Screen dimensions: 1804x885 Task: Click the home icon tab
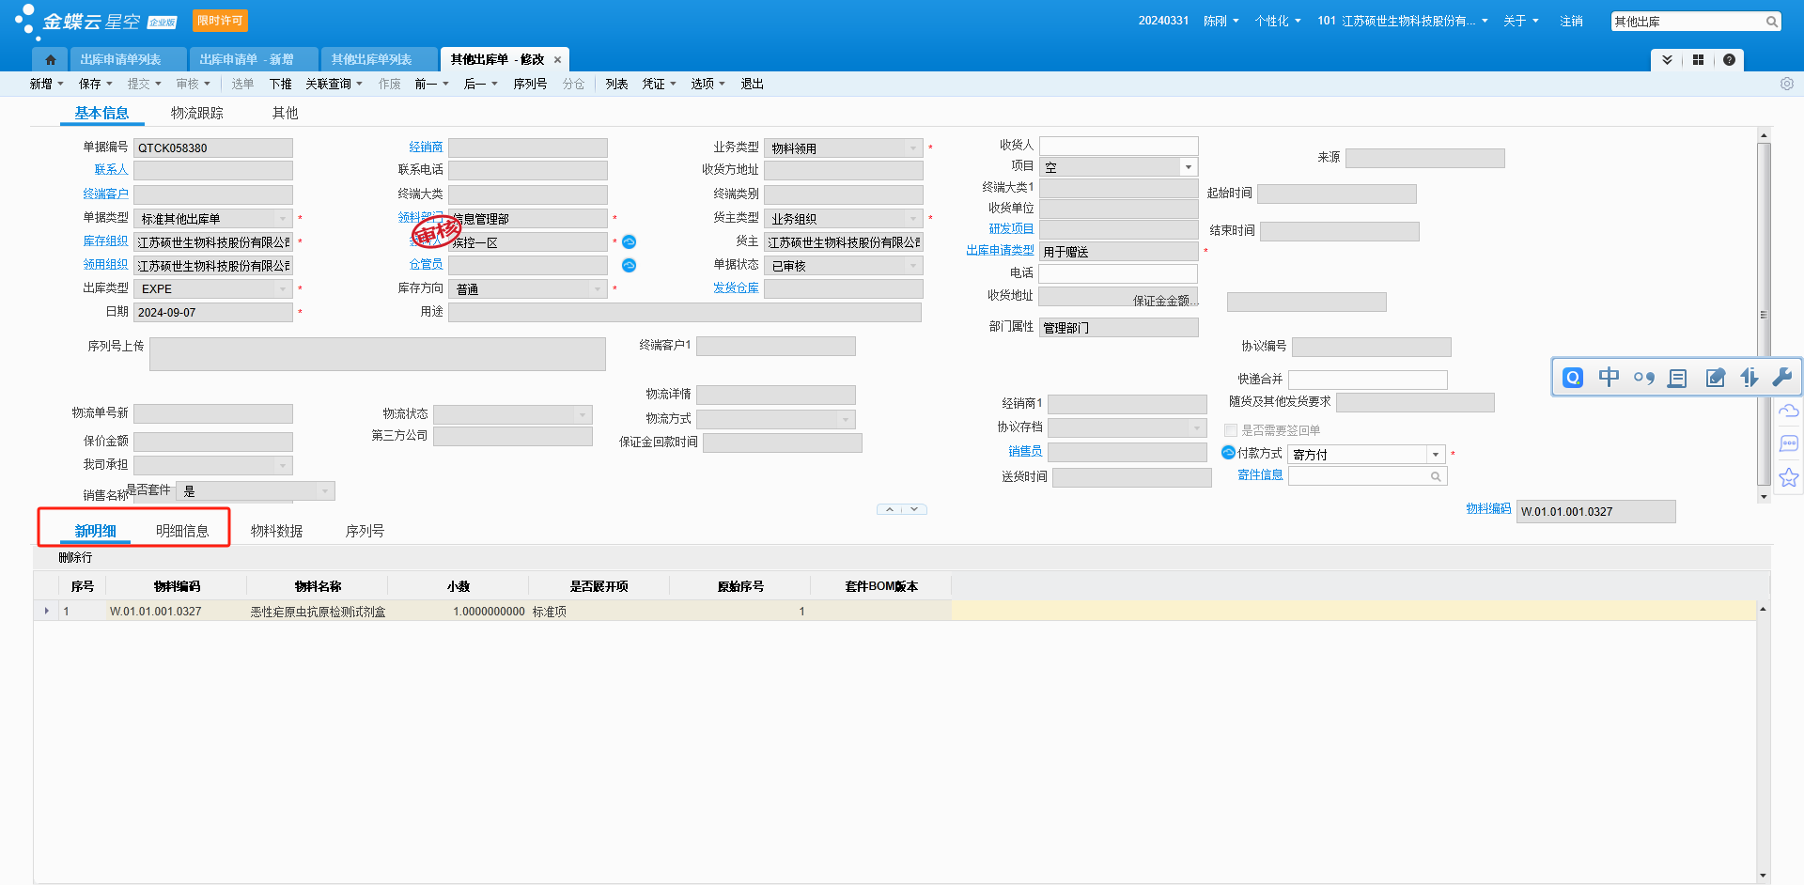(51, 60)
